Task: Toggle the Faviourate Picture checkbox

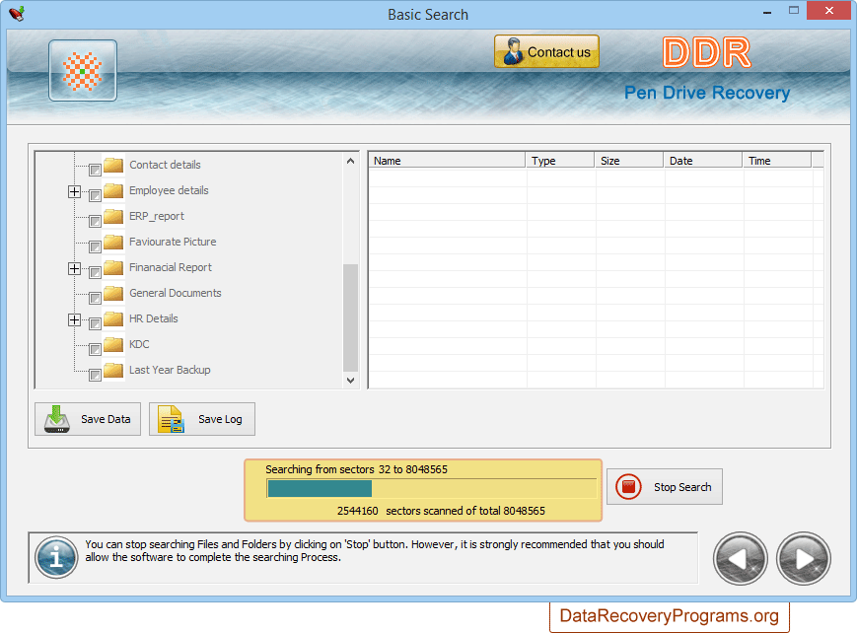Action: pyautogui.click(x=95, y=246)
